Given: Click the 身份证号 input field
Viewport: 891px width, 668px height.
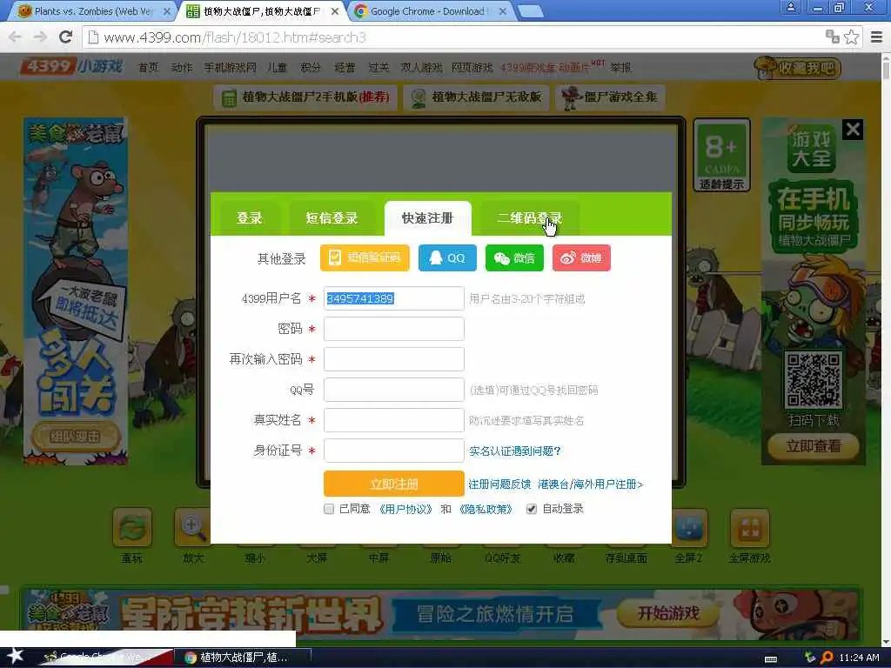Looking at the screenshot, I should [x=394, y=451].
